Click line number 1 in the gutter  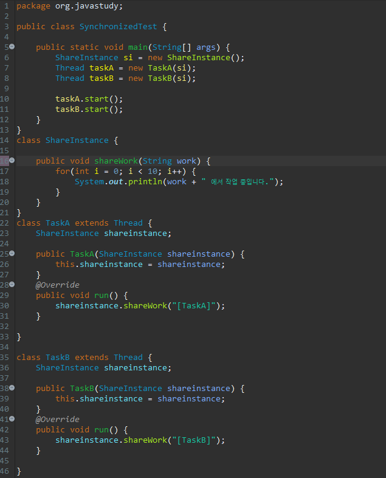(x=7, y=6)
